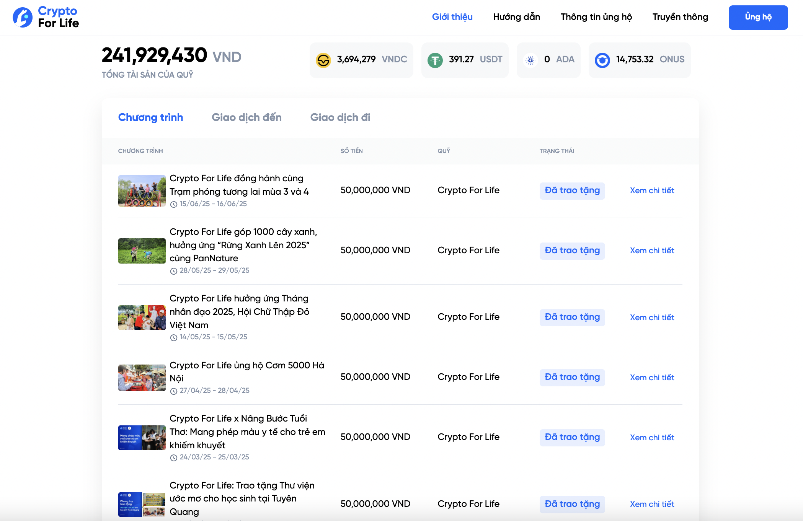Click the USDT Tether coin icon

tap(435, 60)
